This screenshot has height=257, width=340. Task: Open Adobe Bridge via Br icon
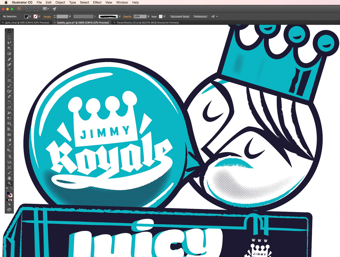[28, 9]
